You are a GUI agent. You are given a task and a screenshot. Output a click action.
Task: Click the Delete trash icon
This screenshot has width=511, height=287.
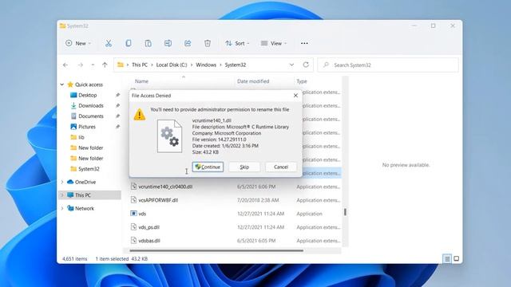click(x=208, y=43)
